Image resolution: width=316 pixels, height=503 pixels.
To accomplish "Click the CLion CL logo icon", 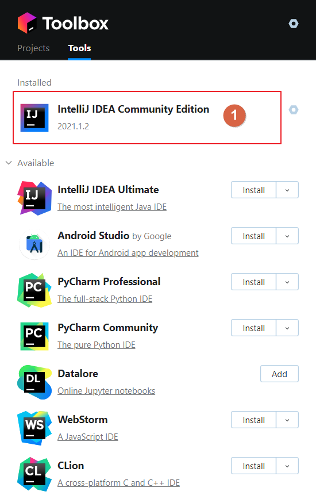I will tap(34, 474).
